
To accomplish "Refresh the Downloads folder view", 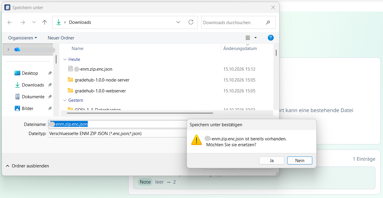I will [x=191, y=22].
